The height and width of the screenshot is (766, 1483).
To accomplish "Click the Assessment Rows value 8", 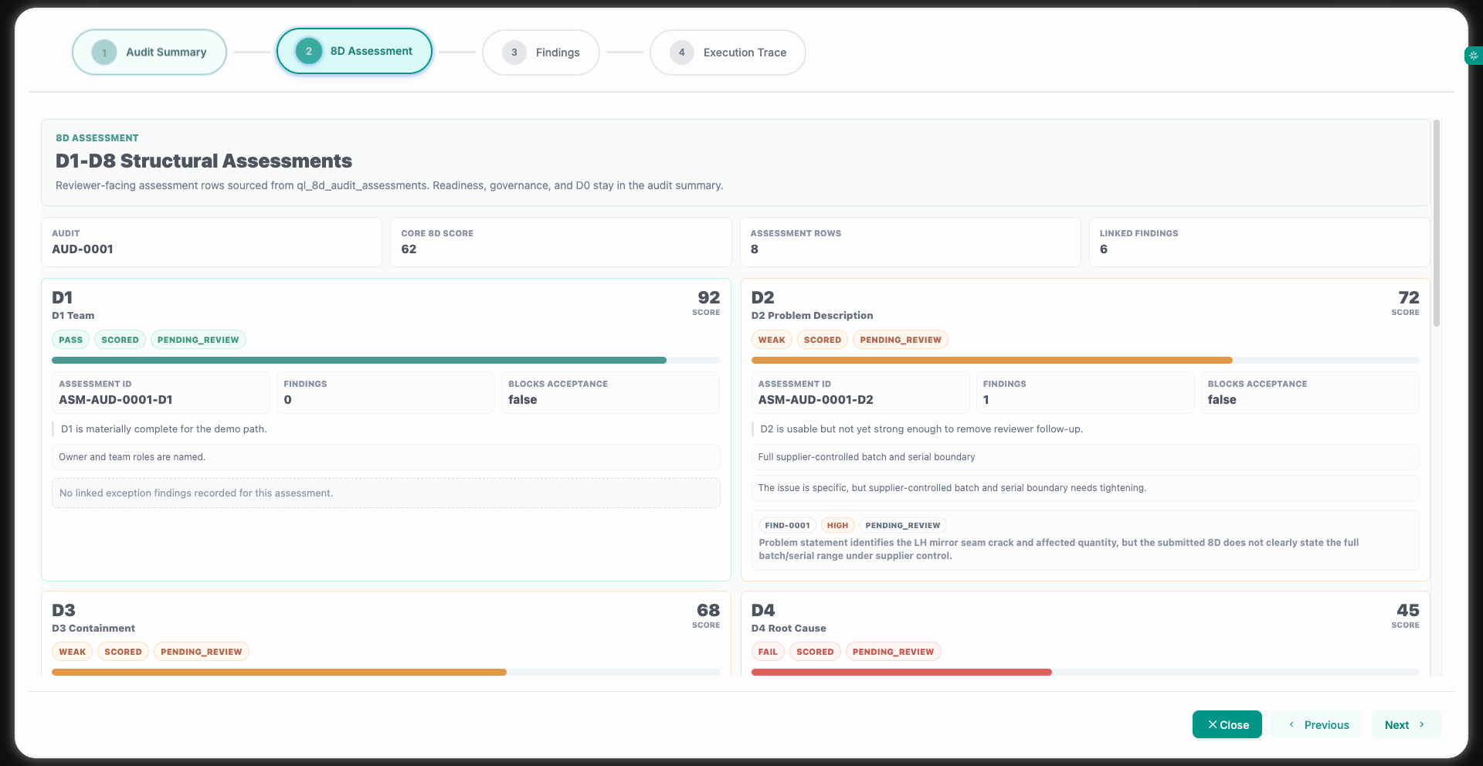I will click(755, 249).
